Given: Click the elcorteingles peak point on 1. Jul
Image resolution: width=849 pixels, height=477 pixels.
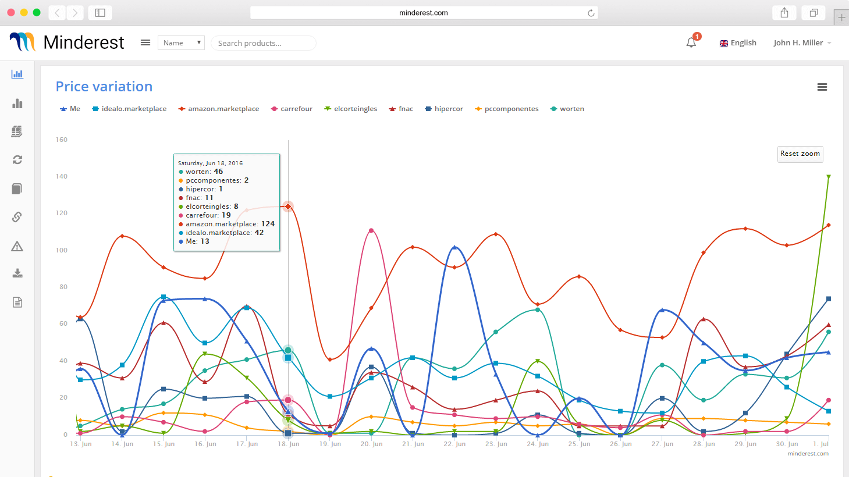Looking at the screenshot, I should (x=829, y=177).
